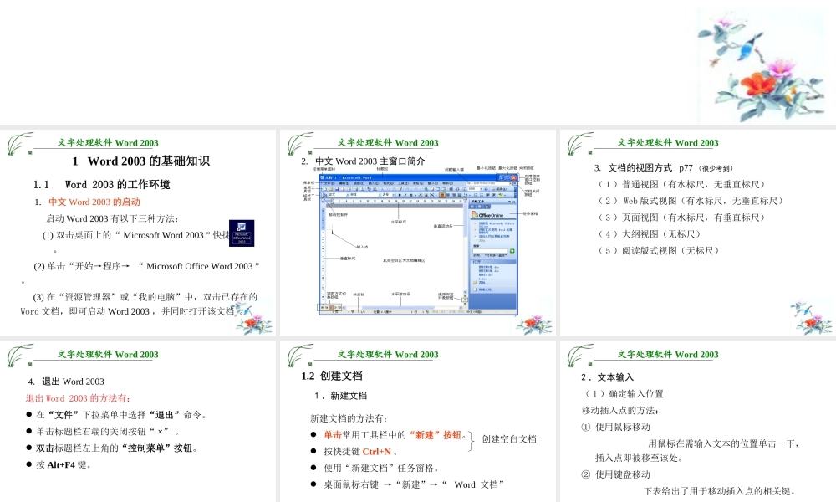Click the line starting "(3) 在“资源管理器”或“我的电脑”中"
Image resolution: width=836 pixels, height=502 pixels.
coord(145,297)
